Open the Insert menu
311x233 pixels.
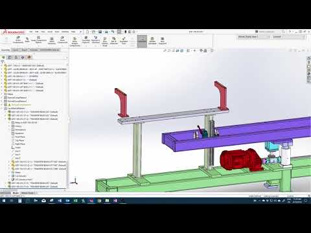pos(50,32)
